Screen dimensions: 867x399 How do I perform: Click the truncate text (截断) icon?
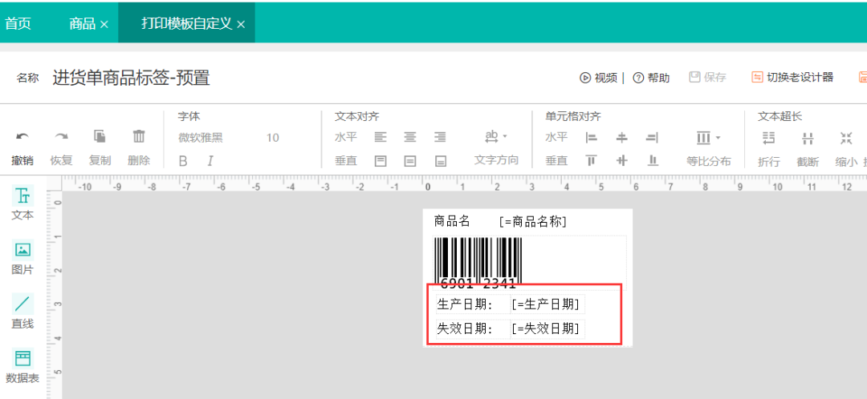[808, 138]
